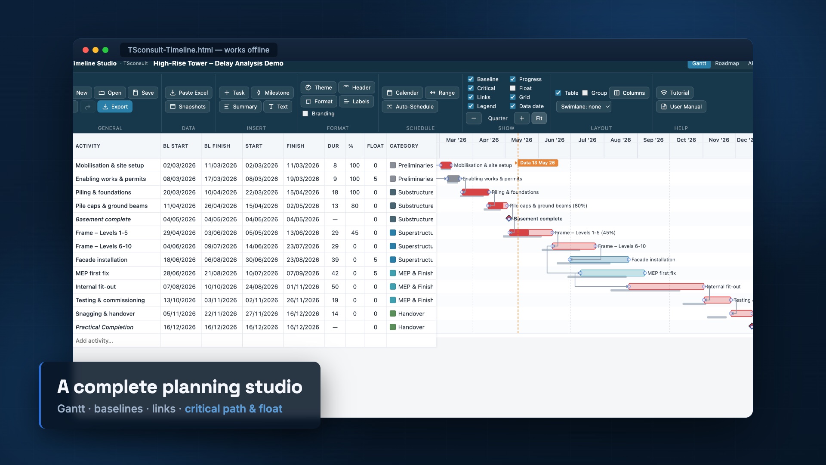826x465 pixels.
Task: Open the Labels settings
Action: point(356,102)
